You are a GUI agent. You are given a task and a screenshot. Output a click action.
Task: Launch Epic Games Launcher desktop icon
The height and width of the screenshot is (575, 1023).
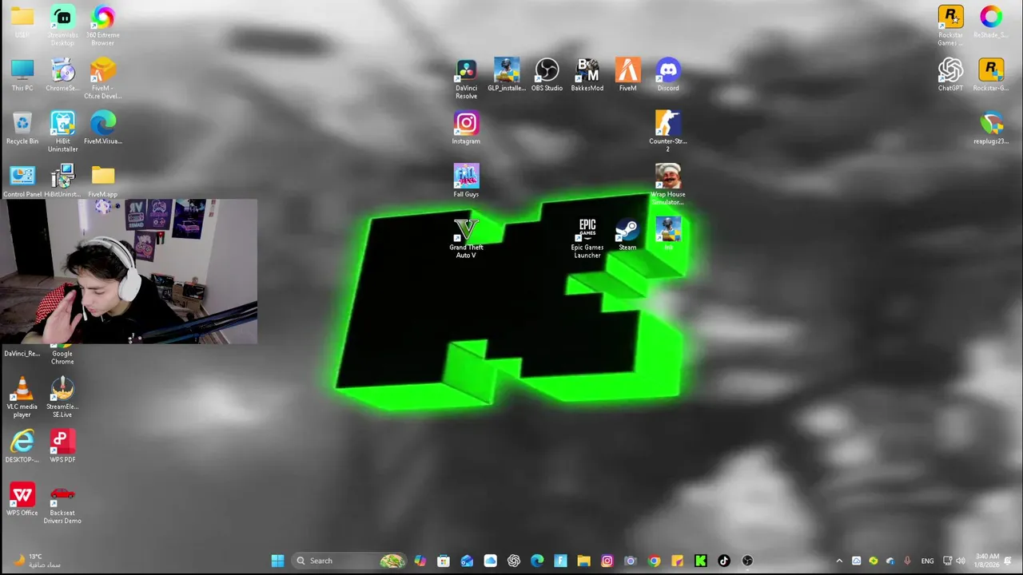pyautogui.click(x=587, y=238)
